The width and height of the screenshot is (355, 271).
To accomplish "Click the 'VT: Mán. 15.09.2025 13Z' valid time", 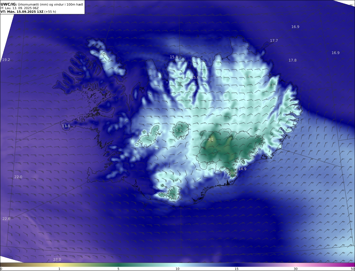I will coord(22,12).
